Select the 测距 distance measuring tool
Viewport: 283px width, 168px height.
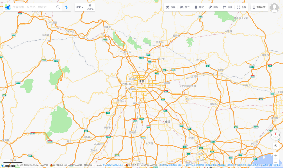tap(213, 7)
